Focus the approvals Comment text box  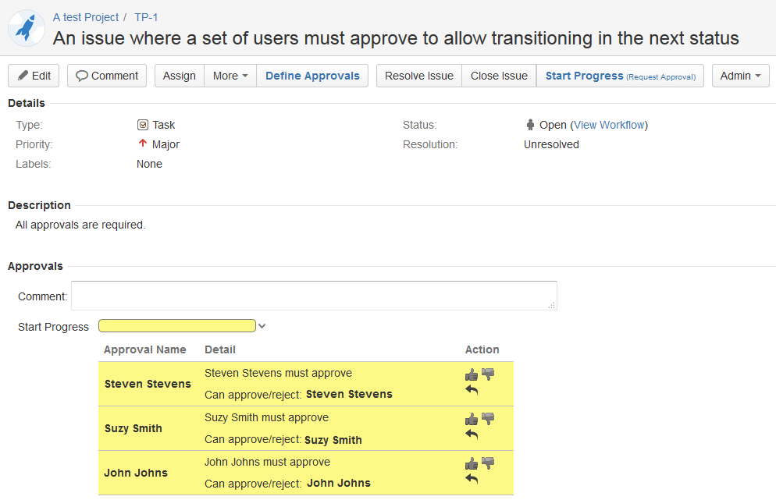(314, 296)
